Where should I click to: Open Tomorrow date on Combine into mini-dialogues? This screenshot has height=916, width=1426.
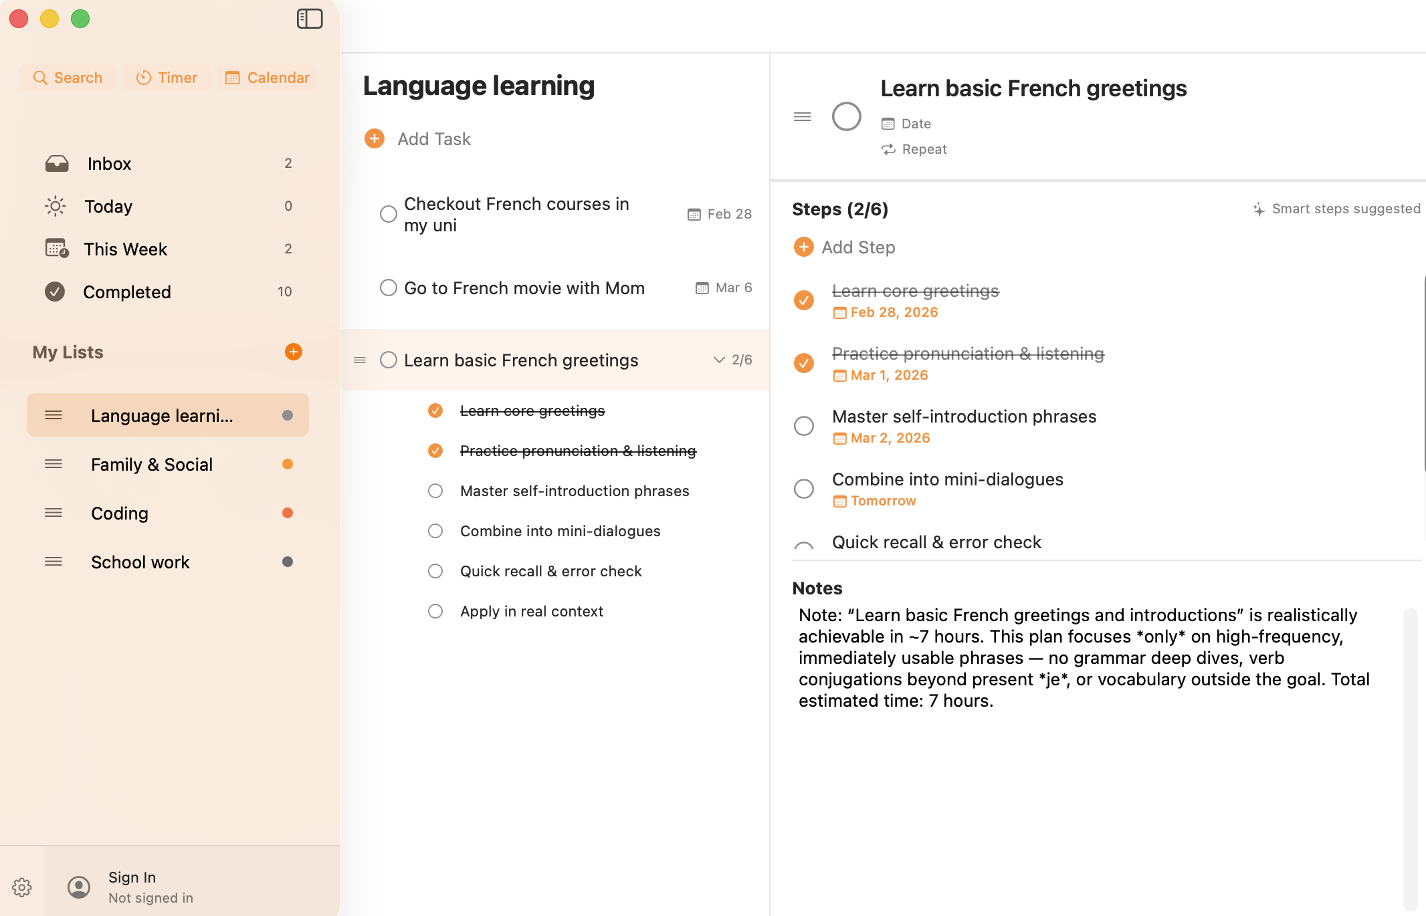(x=882, y=501)
